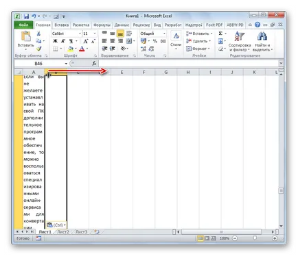Open the Общий number format dropdown

click(x=164, y=34)
